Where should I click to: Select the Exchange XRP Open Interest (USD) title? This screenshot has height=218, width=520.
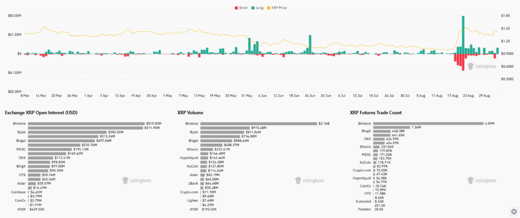pyautogui.click(x=41, y=113)
